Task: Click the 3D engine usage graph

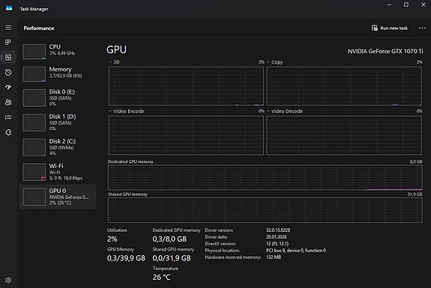Action: click(186, 86)
